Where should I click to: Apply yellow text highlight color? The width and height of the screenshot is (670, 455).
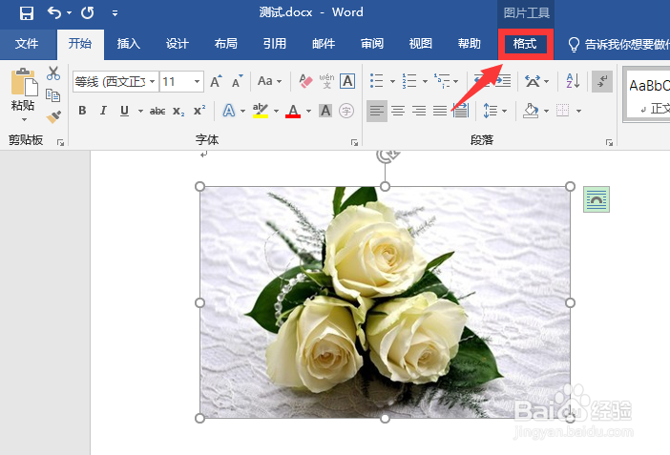(261, 111)
